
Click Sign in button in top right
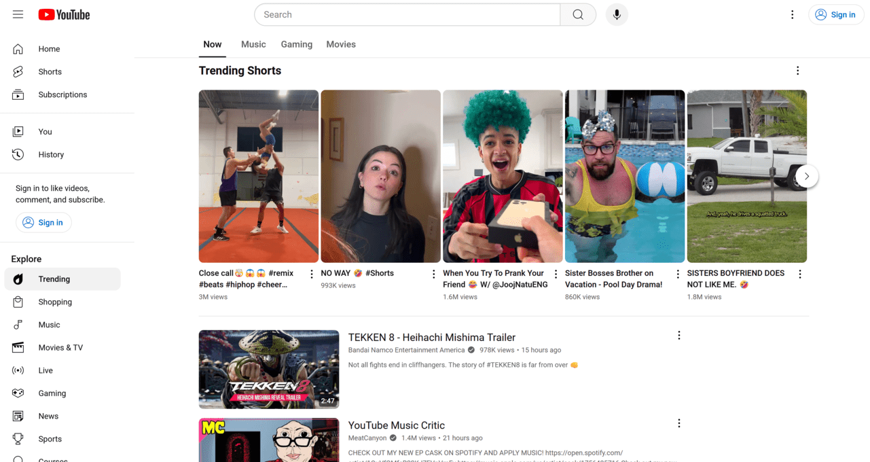[x=835, y=14]
